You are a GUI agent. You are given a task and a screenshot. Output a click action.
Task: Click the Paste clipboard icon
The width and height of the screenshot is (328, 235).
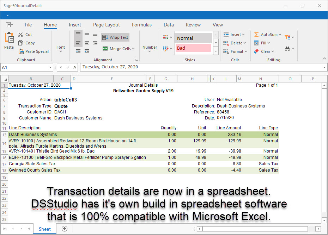pyautogui.click(x=9, y=38)
